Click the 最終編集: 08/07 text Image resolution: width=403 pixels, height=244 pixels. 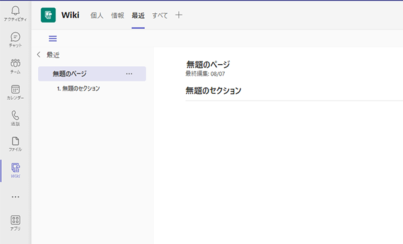(205, 74)
